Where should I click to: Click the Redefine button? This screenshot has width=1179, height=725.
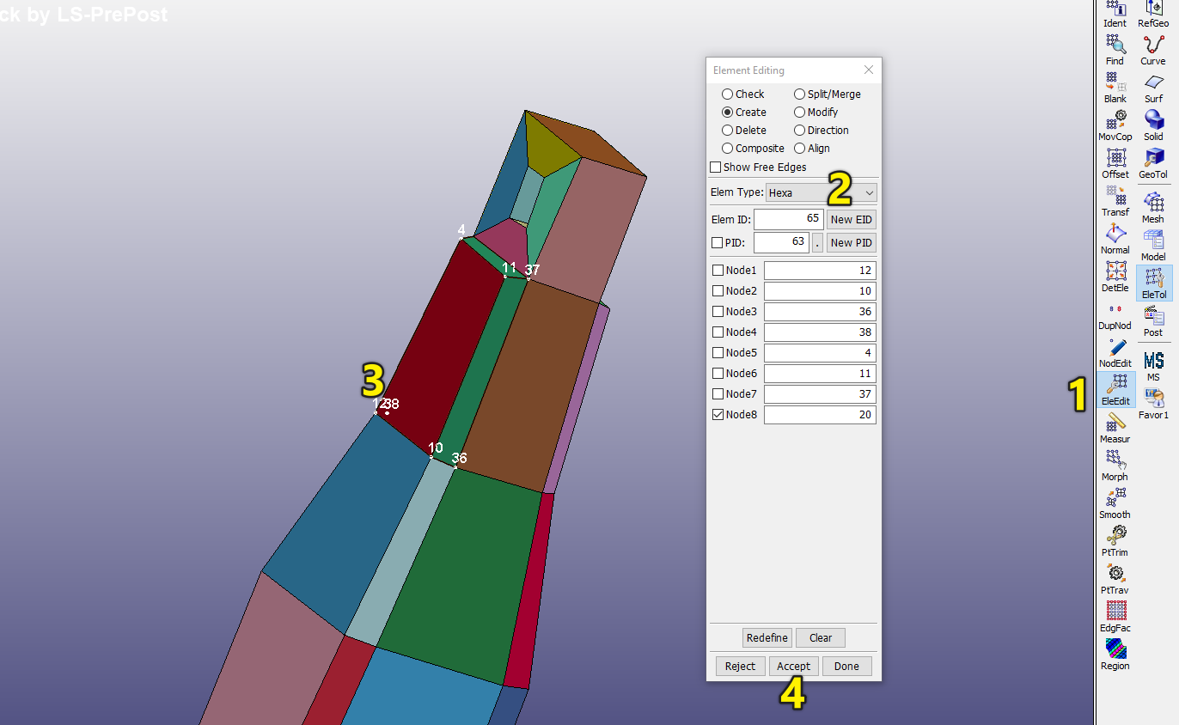coord(767,638)
